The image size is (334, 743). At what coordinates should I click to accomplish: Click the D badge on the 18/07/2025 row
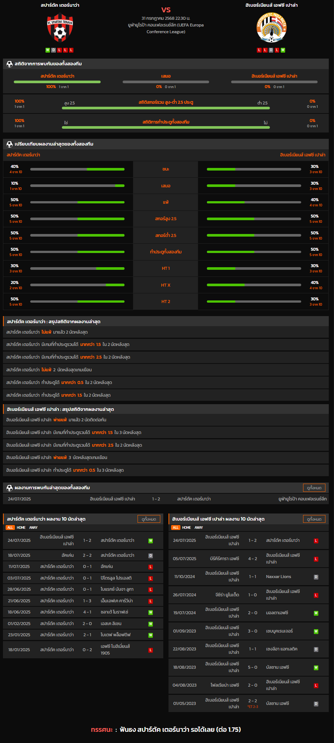(x=151, y=556)
